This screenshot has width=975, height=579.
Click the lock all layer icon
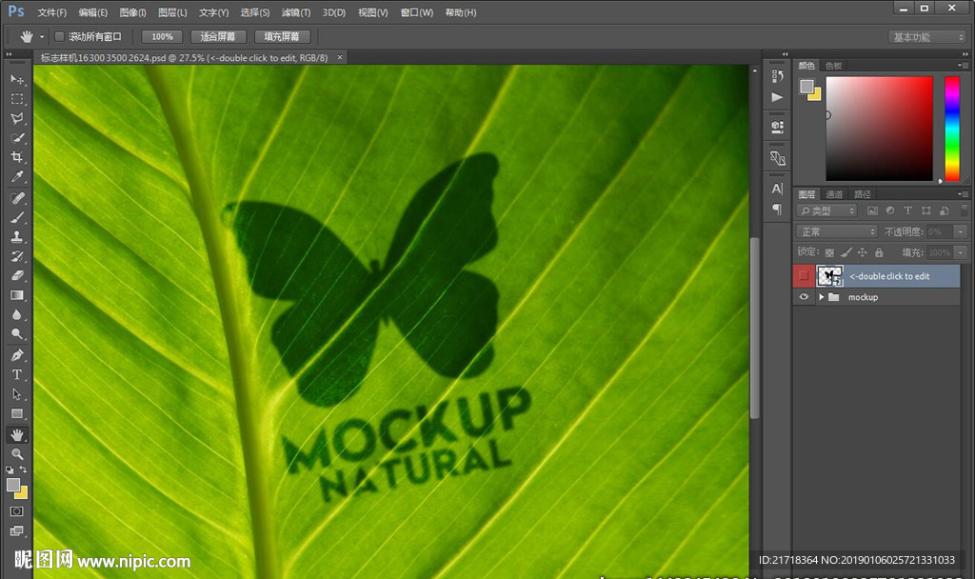[x=879, y=252]
